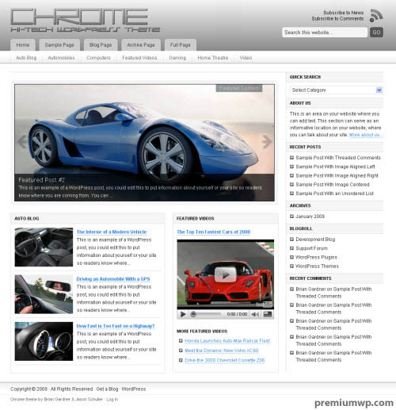This screenshot has width=396, height=410.
Task: Click play button in video control bar
Action: click(x=183, y=314)
